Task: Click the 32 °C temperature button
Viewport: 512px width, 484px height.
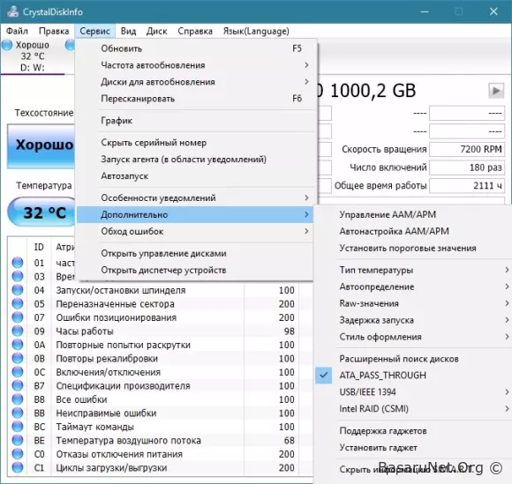Action: pos(41,212)
